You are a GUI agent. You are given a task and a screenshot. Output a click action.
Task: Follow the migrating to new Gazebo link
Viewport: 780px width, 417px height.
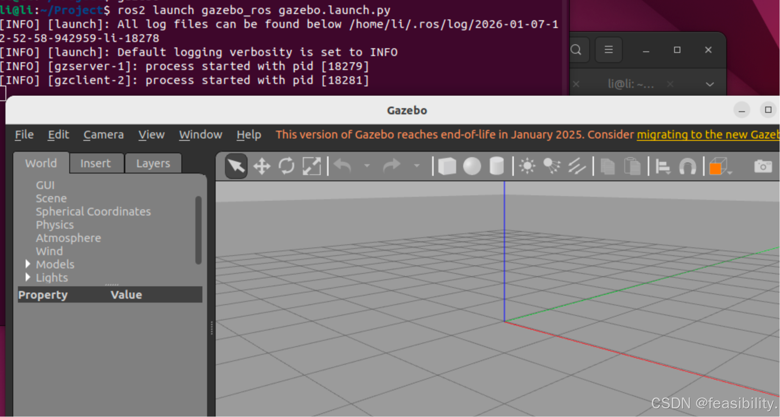[x=708, y=135]
